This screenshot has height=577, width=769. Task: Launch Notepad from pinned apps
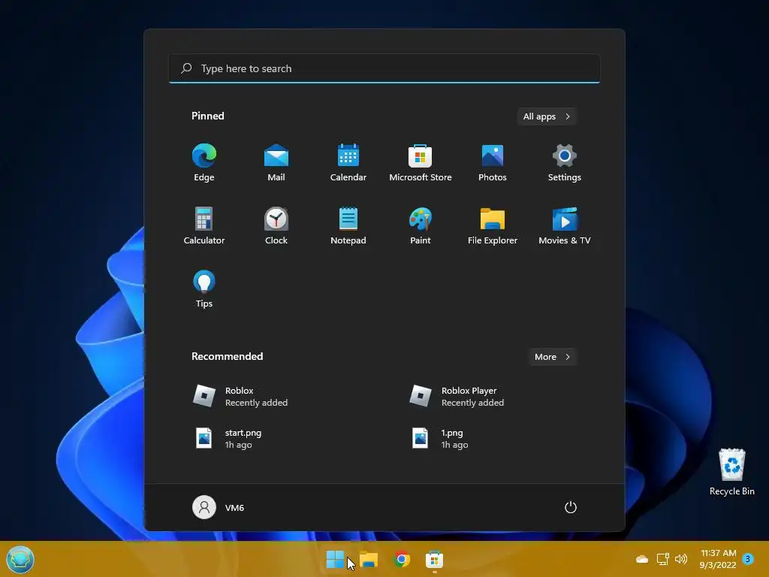[x=348, y=225]
